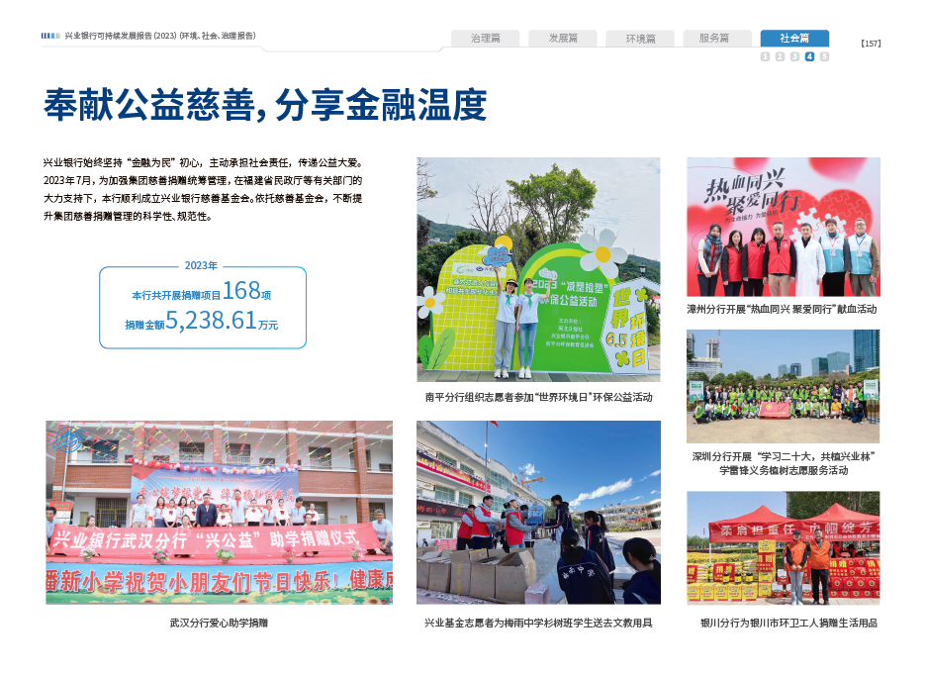
Task: Jump to section 3 indicator
Action: point(794,57)
